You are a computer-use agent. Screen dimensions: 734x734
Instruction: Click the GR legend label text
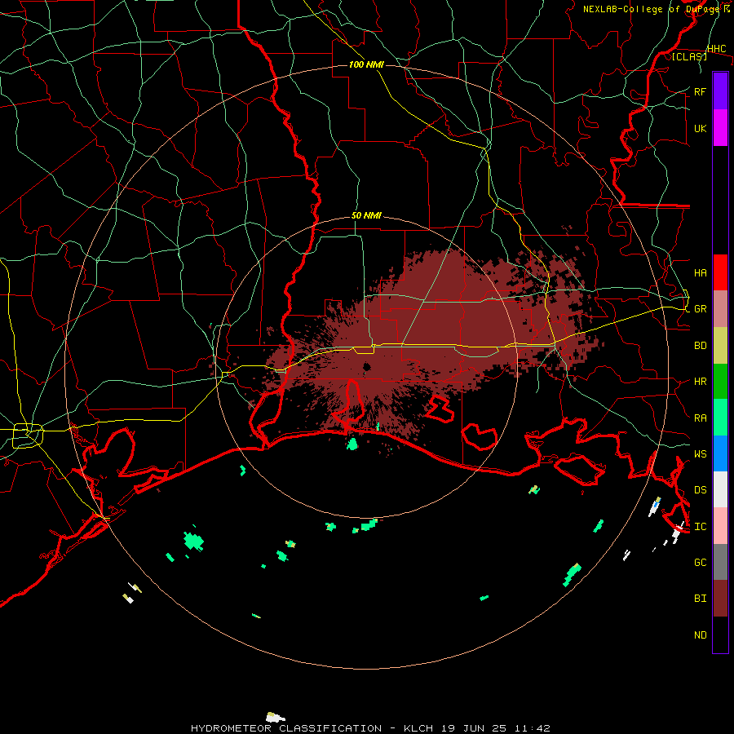(x=700, y=309)
